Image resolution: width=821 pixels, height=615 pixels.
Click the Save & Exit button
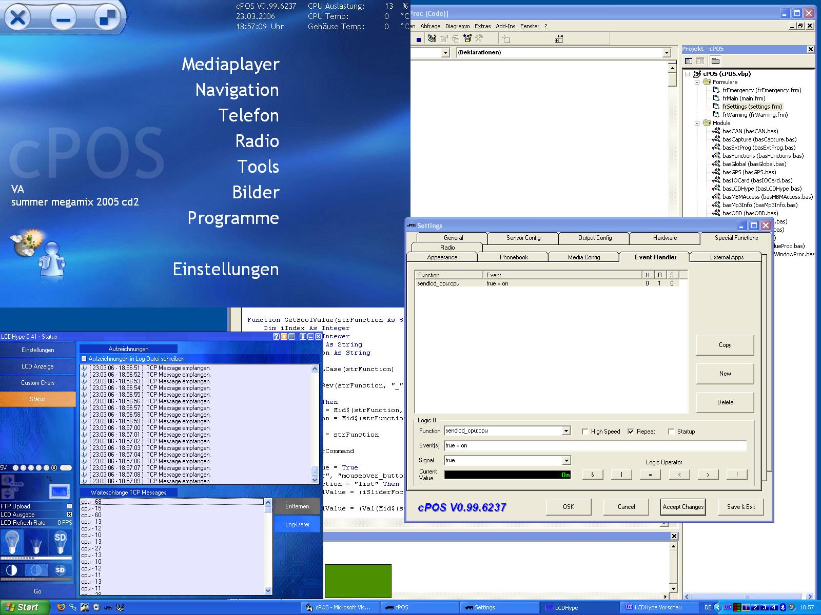pyautogui.click(x=741, y=507)
